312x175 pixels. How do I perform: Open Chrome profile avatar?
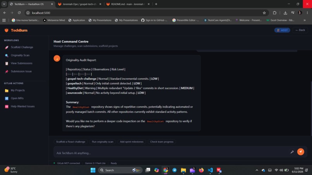pyautogui.click(x=300, y=13)
